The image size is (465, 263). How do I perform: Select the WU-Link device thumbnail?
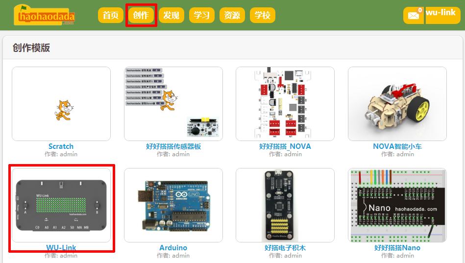pyautogui.click(x=61, y=205)
